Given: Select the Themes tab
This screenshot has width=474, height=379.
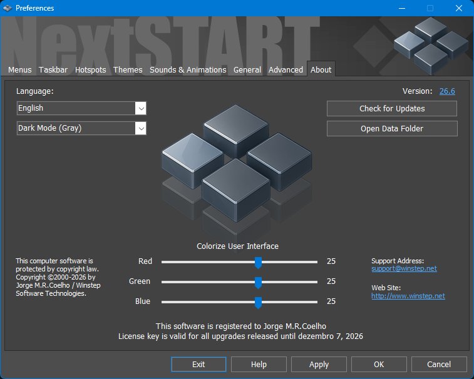Looking at the screenshot, I should [x=128, y=70].
